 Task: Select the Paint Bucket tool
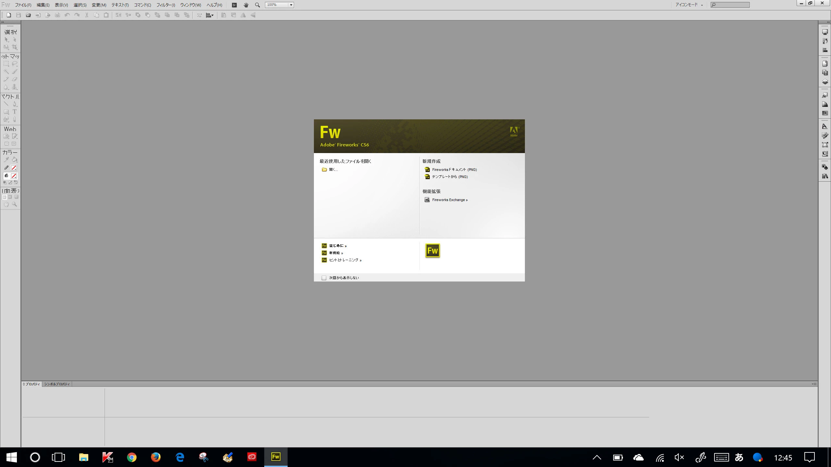tap(15, 160)
